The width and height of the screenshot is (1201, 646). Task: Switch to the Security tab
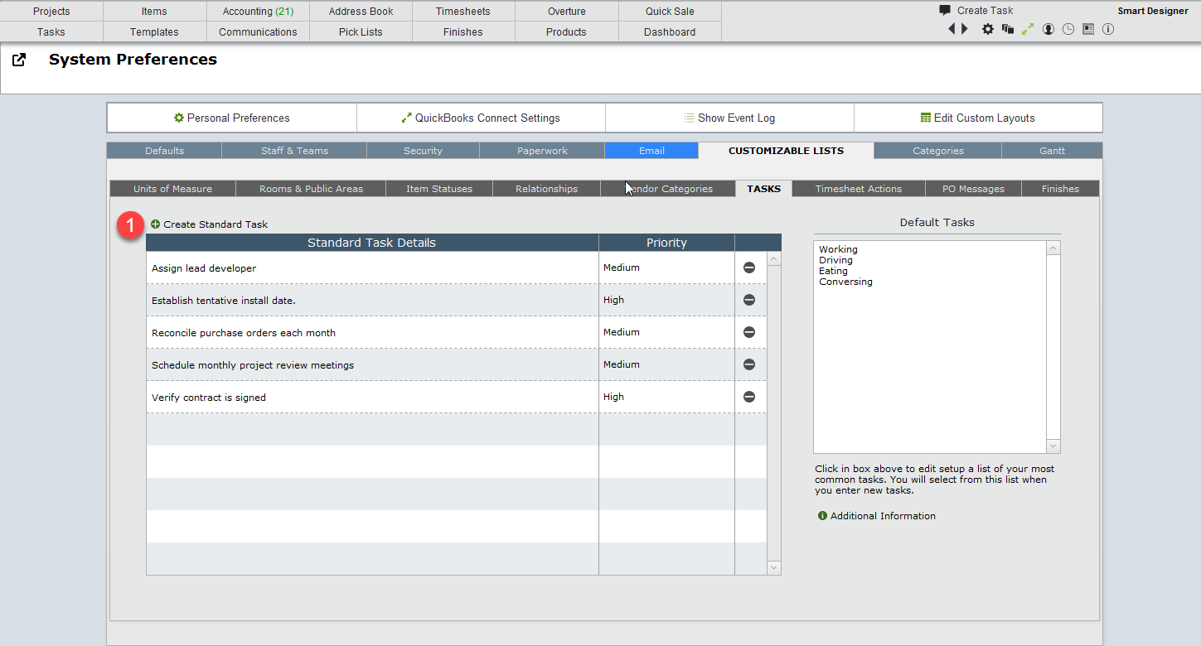[423, 151]
